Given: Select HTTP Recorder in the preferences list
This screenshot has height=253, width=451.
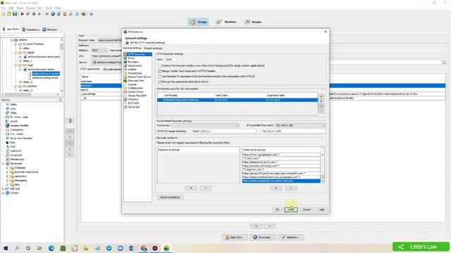Looking at the screenshot, I should (x=138, y=54).
